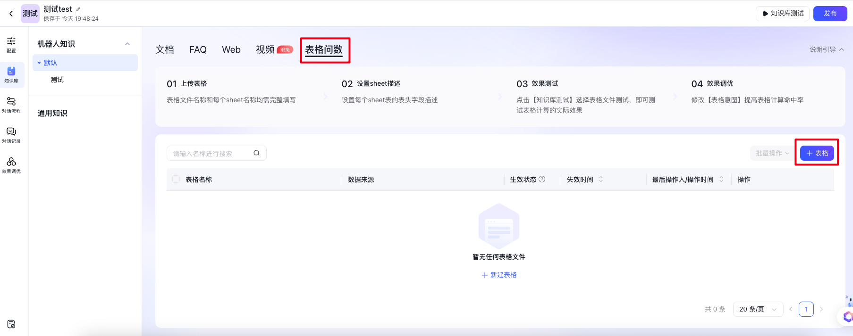Click the search magnifier icon

point(256,153)
